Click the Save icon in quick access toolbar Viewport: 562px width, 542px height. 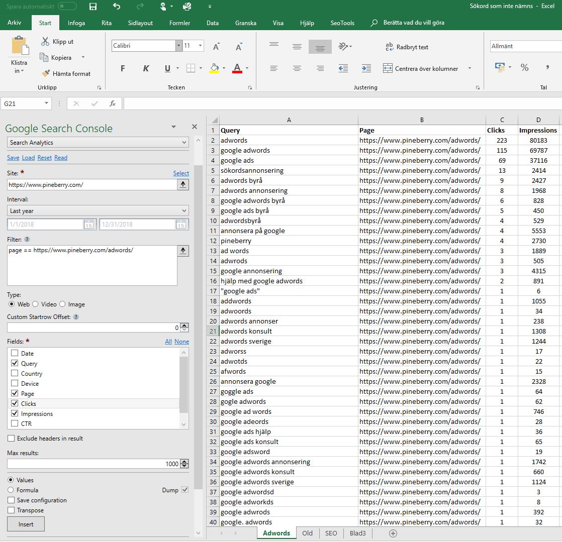(x=93, y=6)
